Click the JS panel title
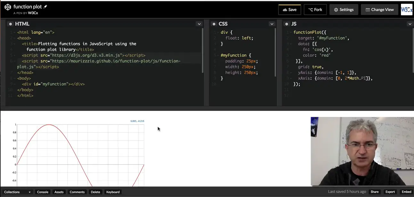The width and height of the screenshot is (414, 197). 294,24
